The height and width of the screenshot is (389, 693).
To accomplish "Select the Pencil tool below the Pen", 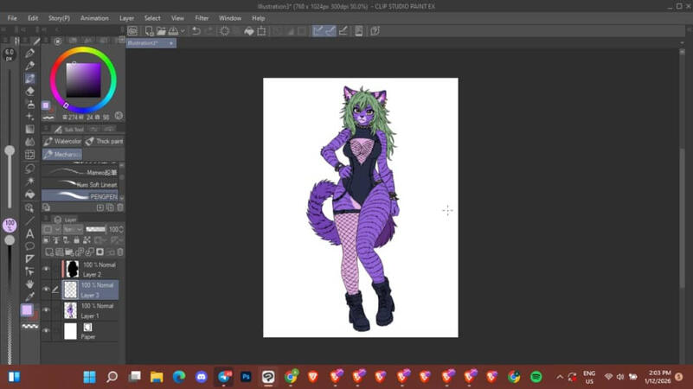I will (29, 66).
